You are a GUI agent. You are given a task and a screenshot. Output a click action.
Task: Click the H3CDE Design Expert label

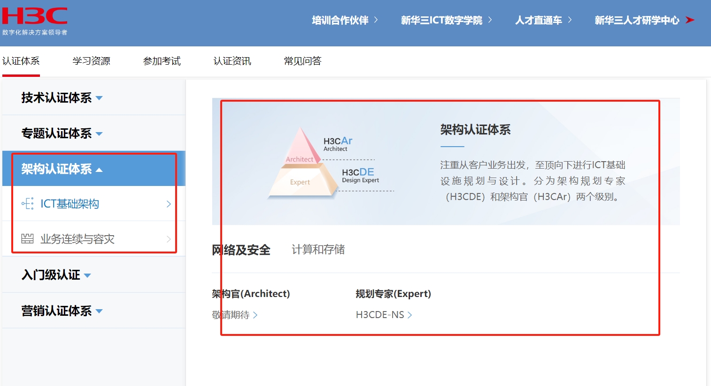pyautogui.click(x=360, y=175)
